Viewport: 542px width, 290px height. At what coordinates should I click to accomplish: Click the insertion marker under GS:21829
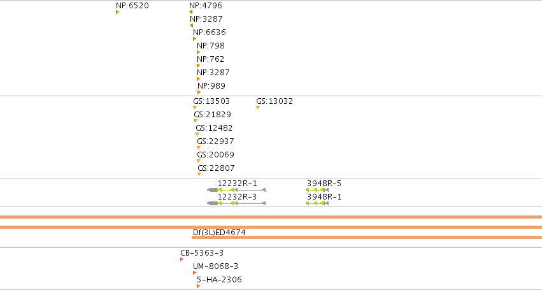click(x=196, y=121)
